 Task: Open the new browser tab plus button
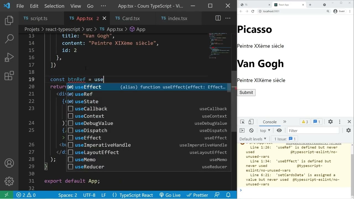point(310,5)
